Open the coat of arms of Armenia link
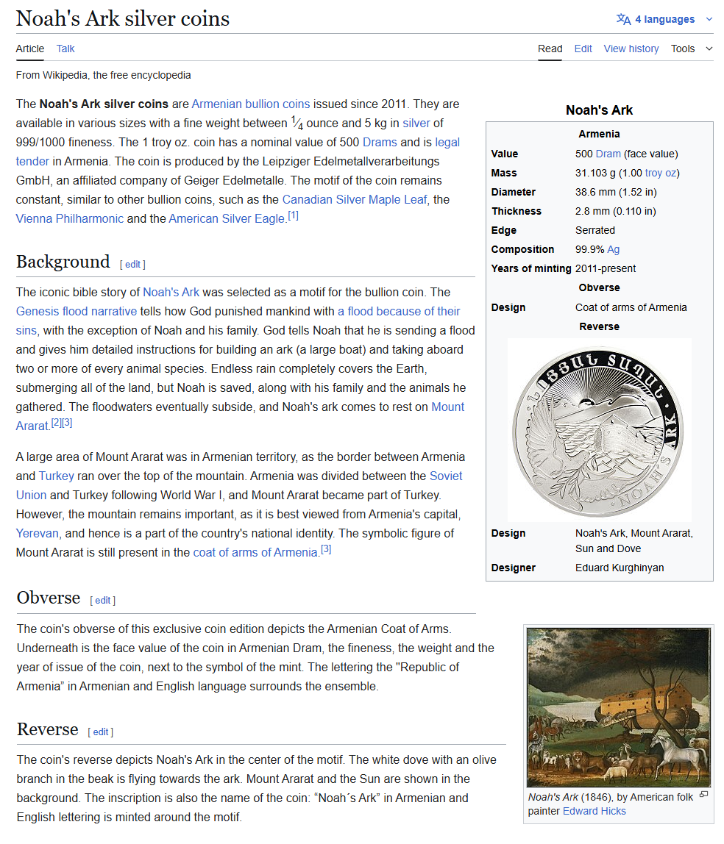The image size is (724, 844). 256,553
